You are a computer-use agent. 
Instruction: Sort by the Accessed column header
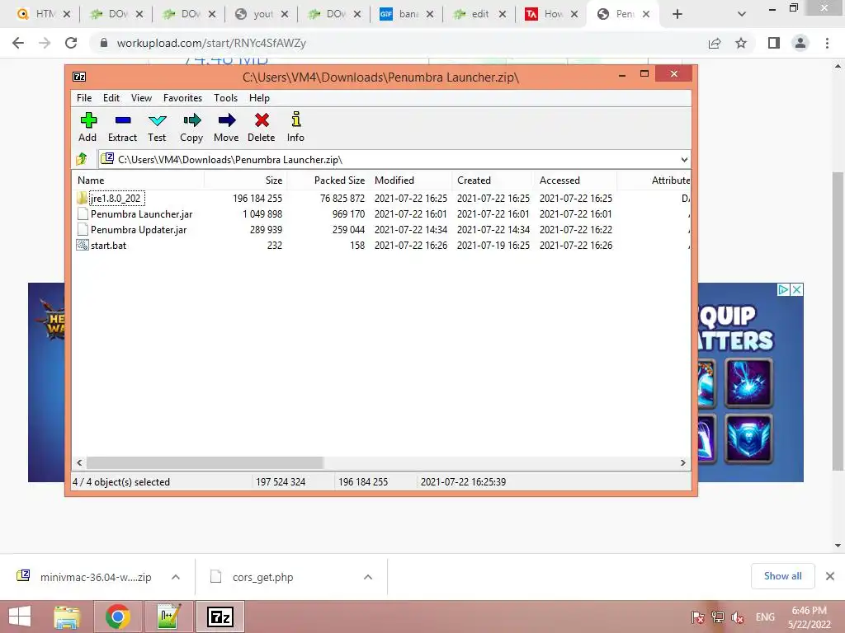(575, 181)
